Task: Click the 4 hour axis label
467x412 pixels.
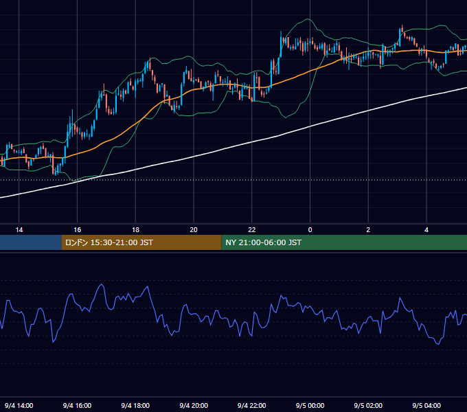Action: click(426, 230)
